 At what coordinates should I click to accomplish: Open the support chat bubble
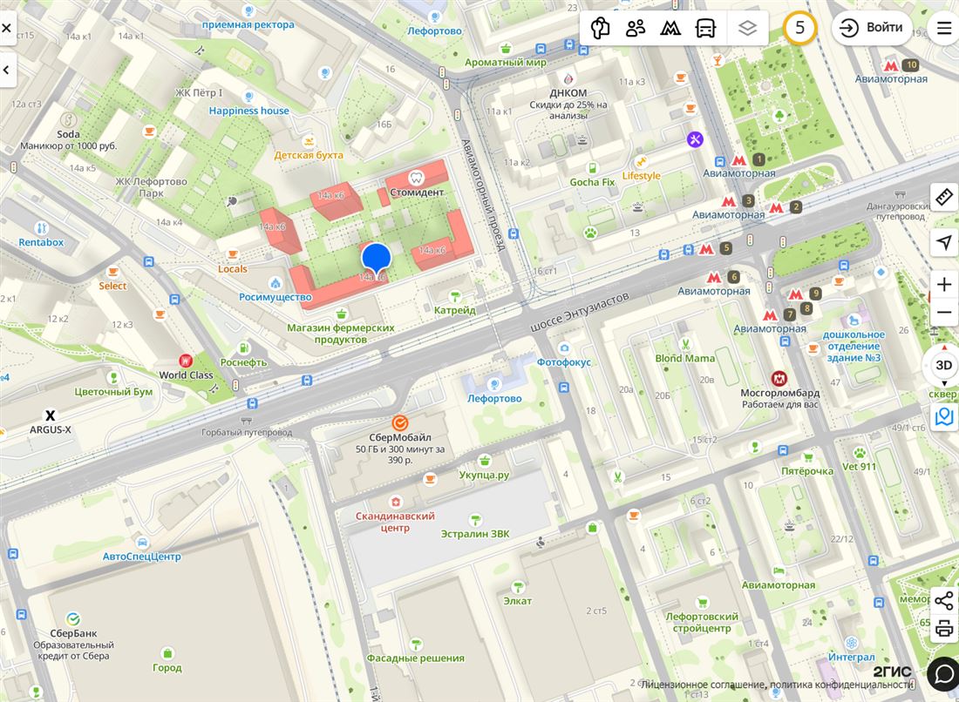[943, 674]
